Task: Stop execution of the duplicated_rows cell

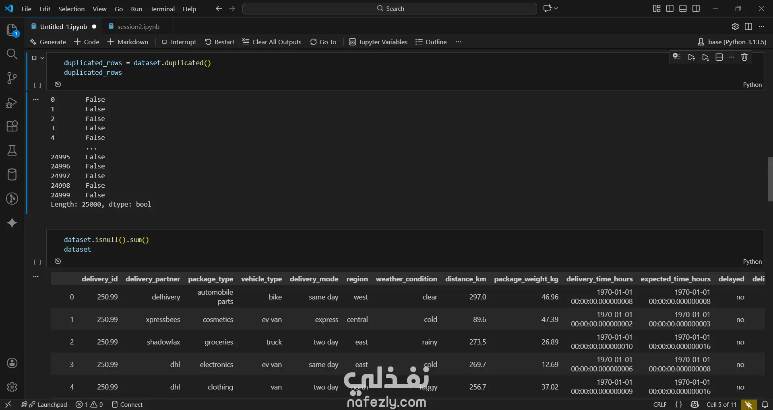Action: pos(34,58)
